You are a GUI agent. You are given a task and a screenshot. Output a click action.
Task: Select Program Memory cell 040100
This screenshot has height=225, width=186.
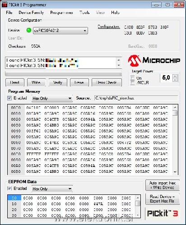tap(33, 108)
